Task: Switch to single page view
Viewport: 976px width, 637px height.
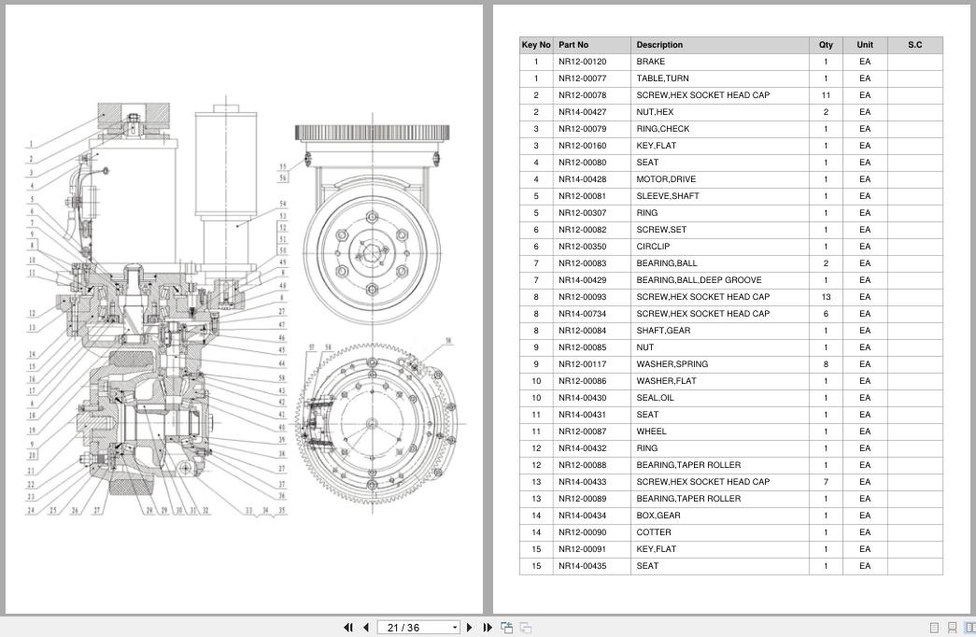Action: tap(934, 628)
